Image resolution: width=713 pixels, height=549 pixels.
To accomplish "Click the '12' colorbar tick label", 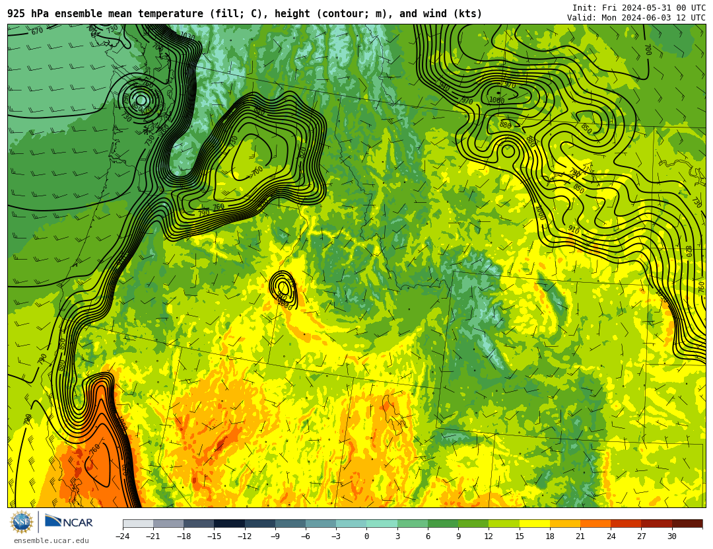I will coord(489,536).
